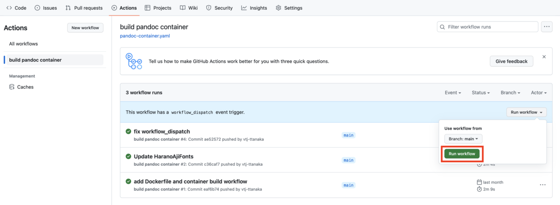Open the three-dot menu beside filter box
This screenshot has width=560, height=205.
pos(547,27)
